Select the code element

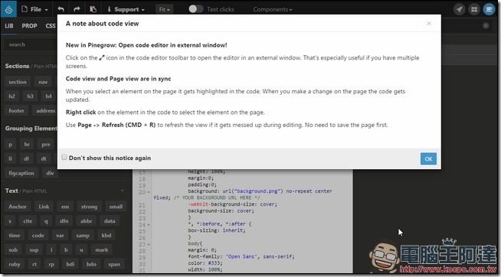pos(38,235)
